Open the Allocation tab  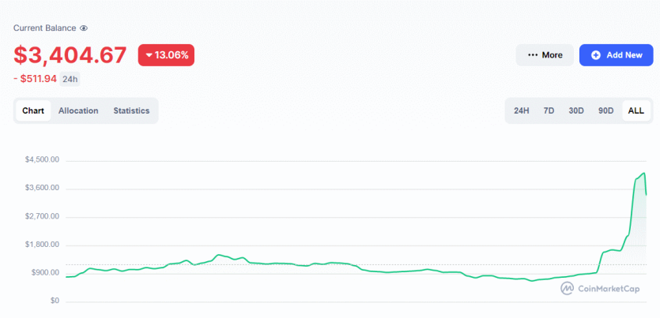pyautogui.click(x=78, y=110)
